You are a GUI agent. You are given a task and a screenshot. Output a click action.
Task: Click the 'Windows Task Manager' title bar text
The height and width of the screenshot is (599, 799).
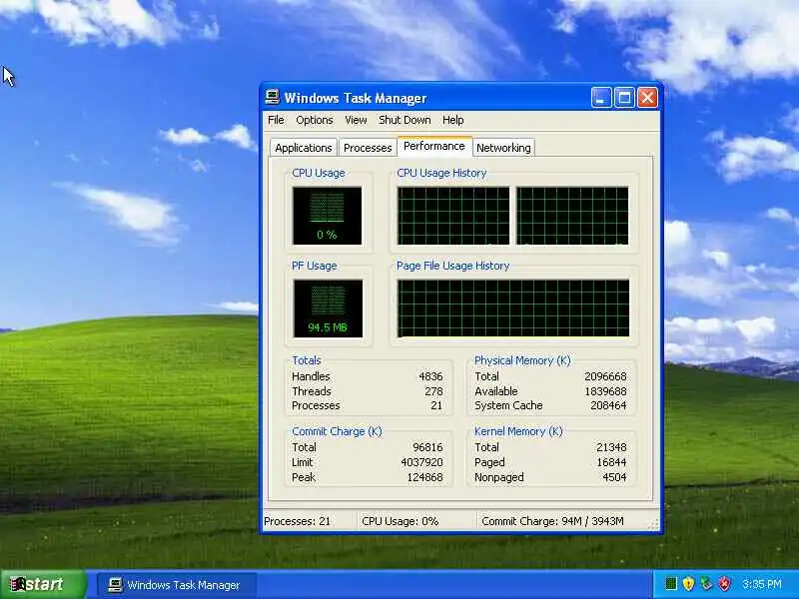[x=356, y=98]
